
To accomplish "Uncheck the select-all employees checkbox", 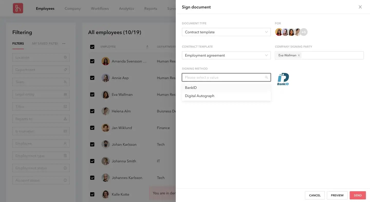I will click(x=92, y=47).
